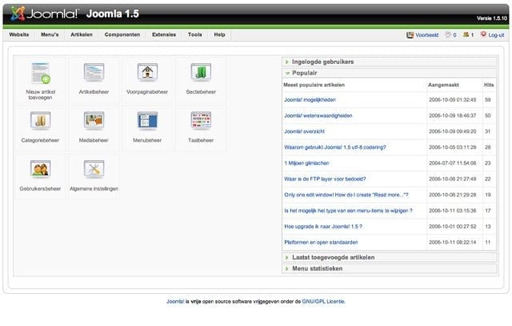Open the Artikelen menu
Image resolution: width=512 pixels, height=326 pixels.
pyautogui.click(x=82, y=34)
